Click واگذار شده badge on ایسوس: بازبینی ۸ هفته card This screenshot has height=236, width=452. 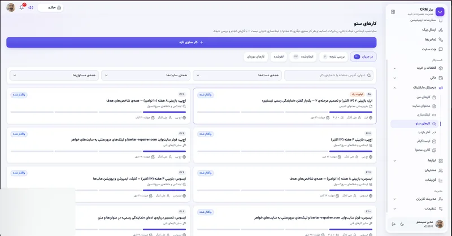click(x=206, y=173)
